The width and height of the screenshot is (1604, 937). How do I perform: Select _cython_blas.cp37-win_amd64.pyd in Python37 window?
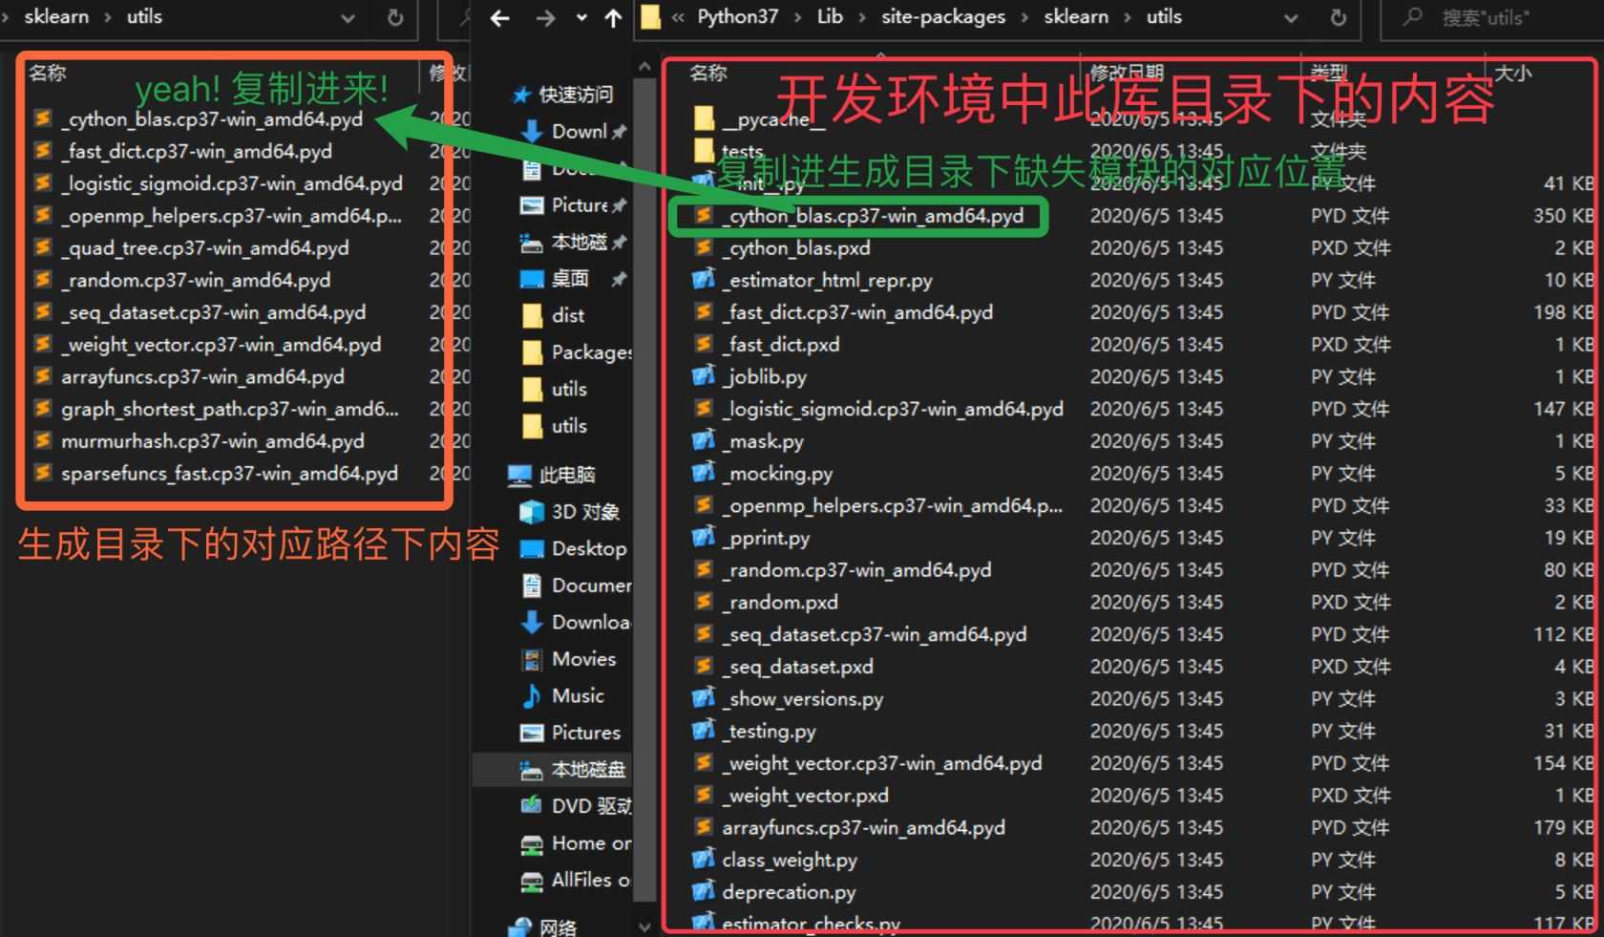click(x=873, y=216)
